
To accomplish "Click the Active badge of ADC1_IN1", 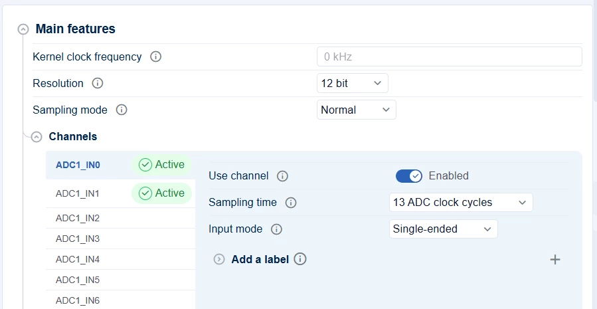I will [x=161, y=193].
